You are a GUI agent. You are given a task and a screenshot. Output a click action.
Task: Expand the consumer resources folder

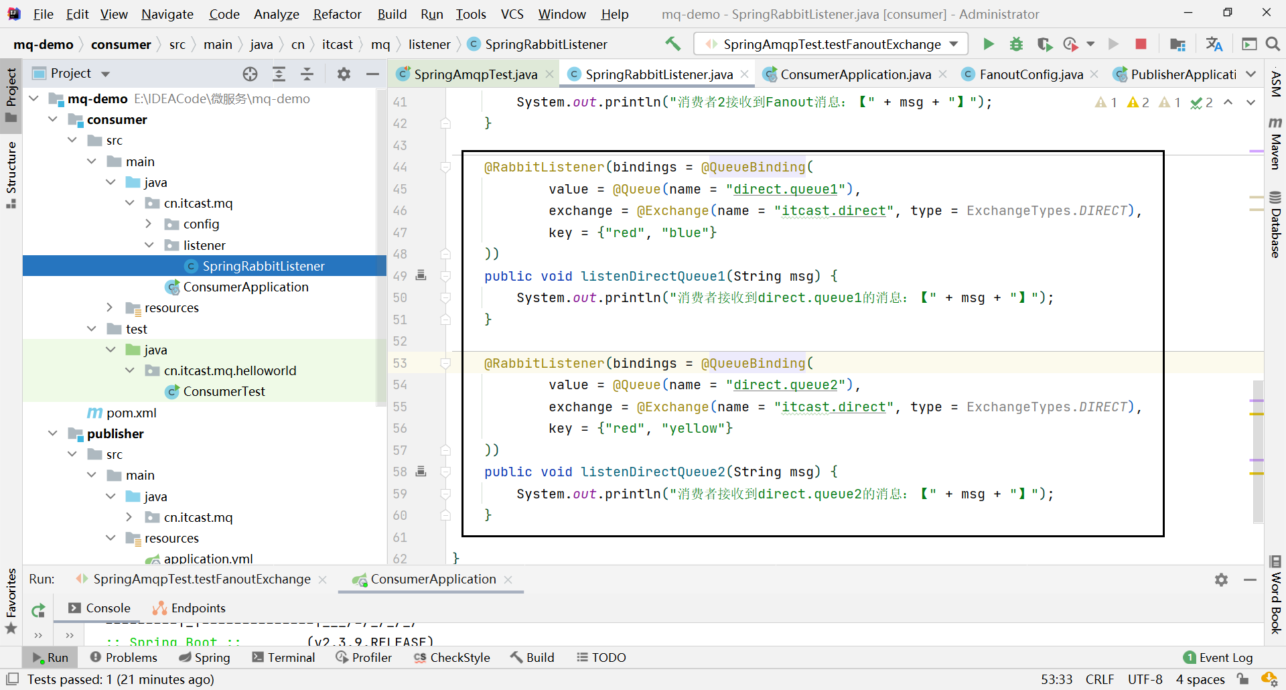(110, 307)
